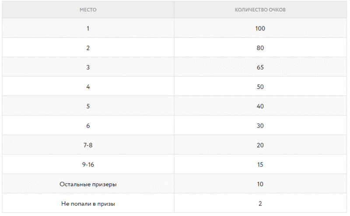Screen dimensions: 350x216
Task: Click the Не попали в призы cell
Action: pyautogui.click(x=88, y=203)
